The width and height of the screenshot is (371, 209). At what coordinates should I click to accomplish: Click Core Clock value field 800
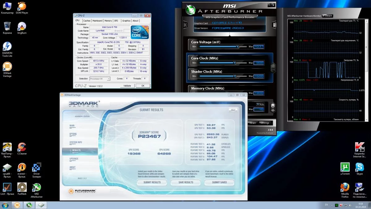259,63
